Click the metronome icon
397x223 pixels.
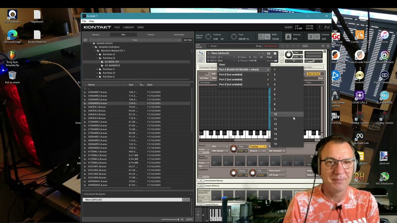pos(288,37)
